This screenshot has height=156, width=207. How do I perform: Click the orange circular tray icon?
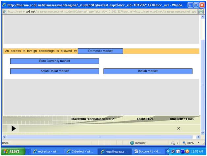tap(187, 151)
